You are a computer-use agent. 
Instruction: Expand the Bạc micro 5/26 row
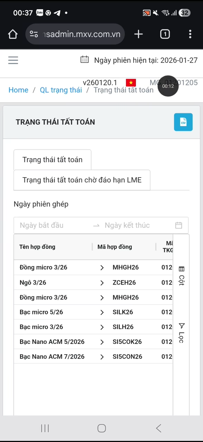[102, 312]
